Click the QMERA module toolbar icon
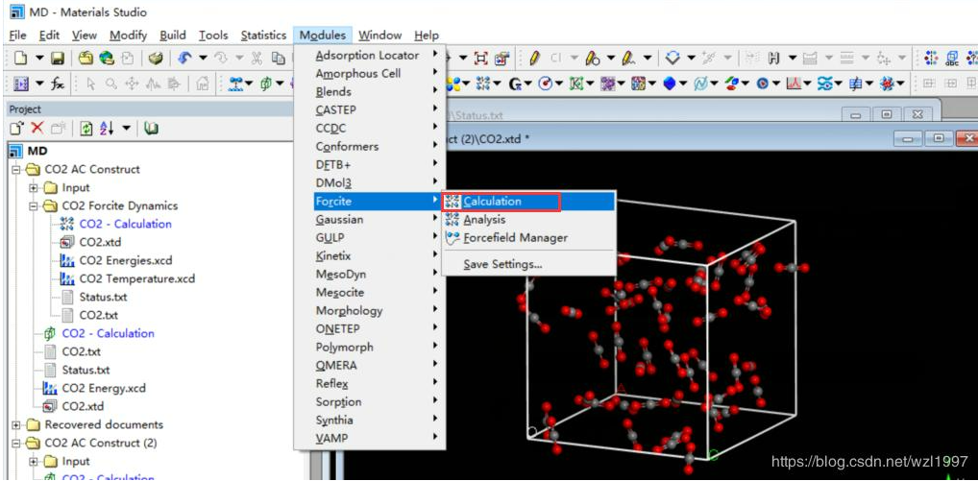Screen dimensions: 978x481 pyautogui.click(x=762, y=84)
